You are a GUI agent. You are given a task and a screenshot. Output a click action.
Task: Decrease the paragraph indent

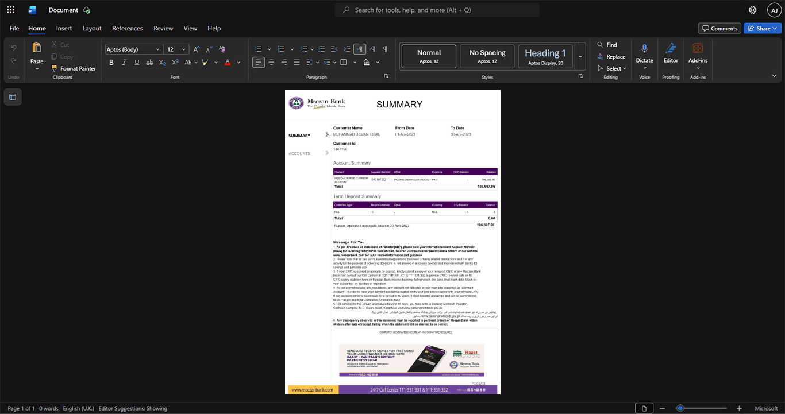(x=334, y=49)
